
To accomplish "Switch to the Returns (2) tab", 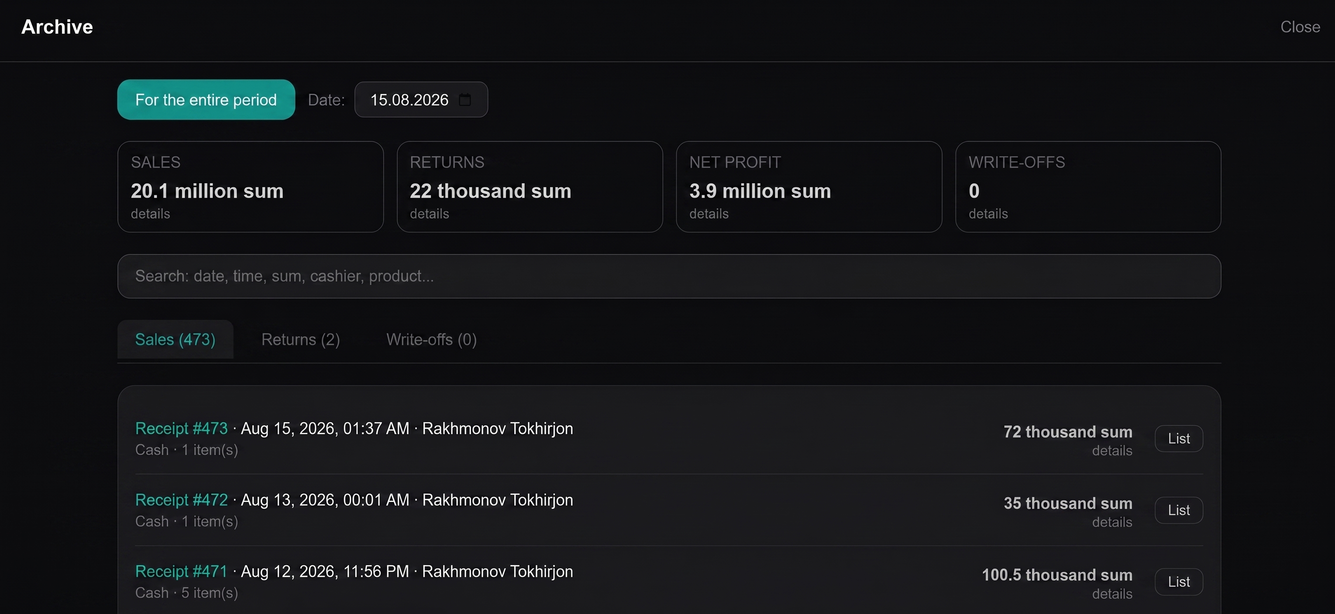I will (301, 340).
